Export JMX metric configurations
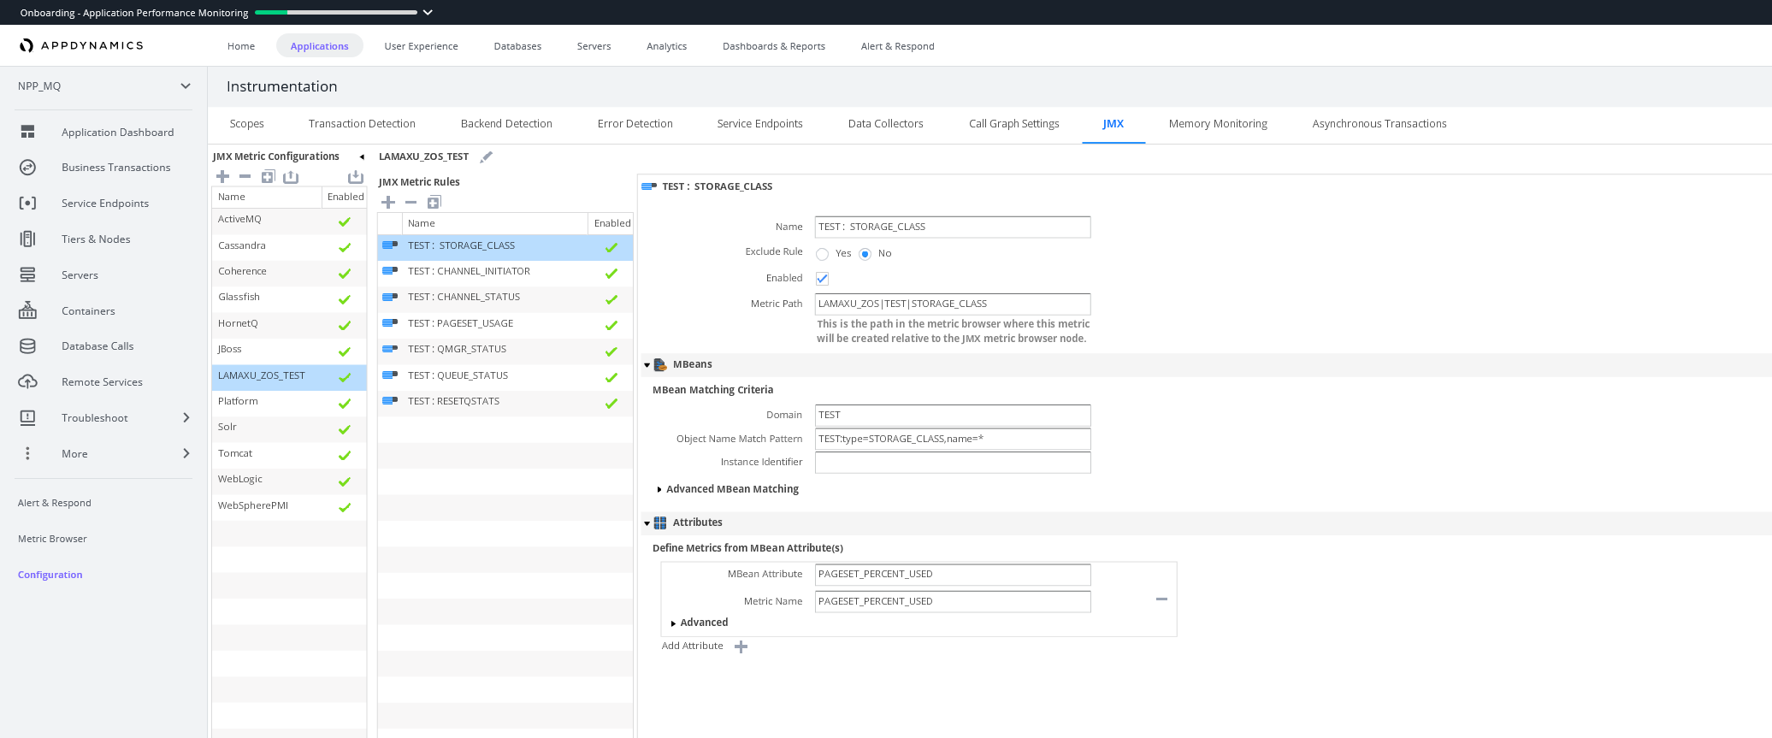This screenshot has width=1772, height=738. (291, 176)
